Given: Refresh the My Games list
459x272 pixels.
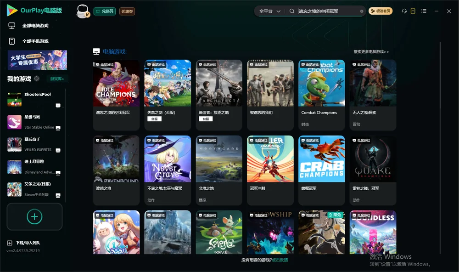Looking at the screenshot, I should pos(37,79).
